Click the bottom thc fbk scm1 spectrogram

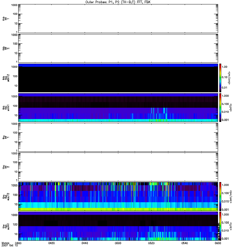click(118, 226)
